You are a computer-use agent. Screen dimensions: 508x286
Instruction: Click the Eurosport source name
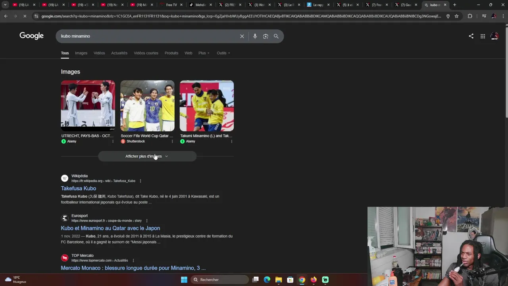coord(79,216)
